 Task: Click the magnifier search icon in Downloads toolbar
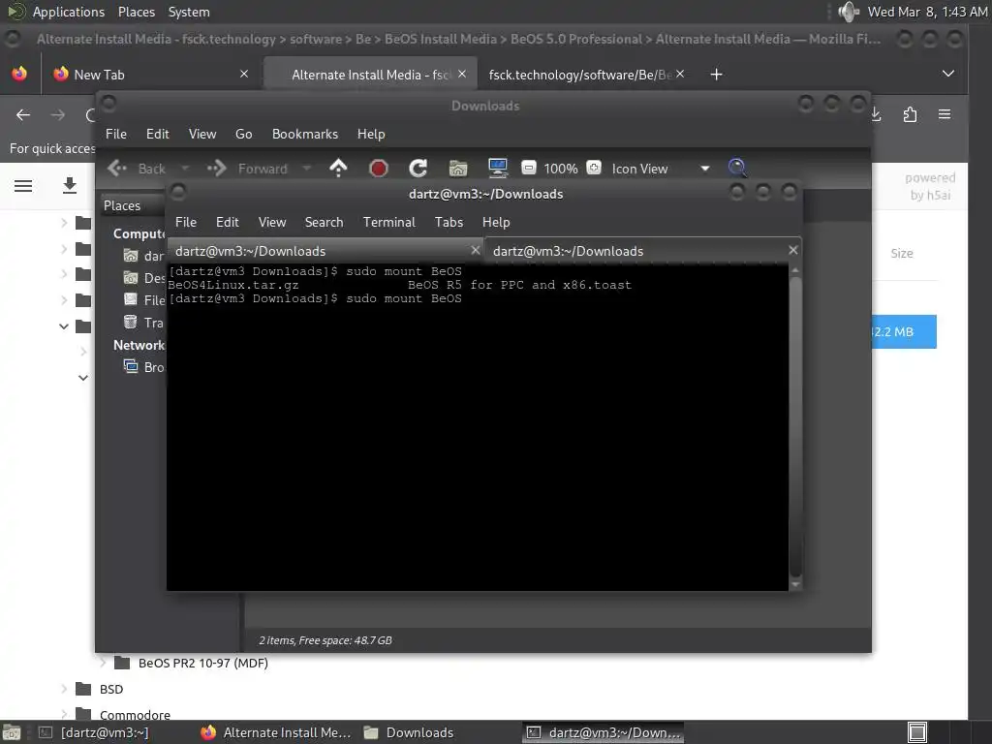tap(737, 168)
